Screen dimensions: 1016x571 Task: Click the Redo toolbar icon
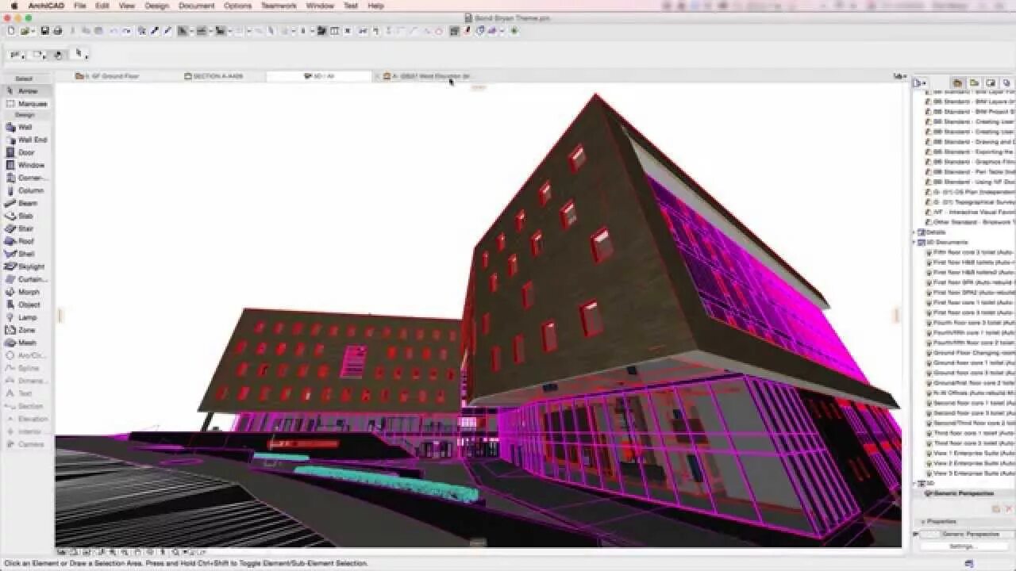(x=126, y=31)
